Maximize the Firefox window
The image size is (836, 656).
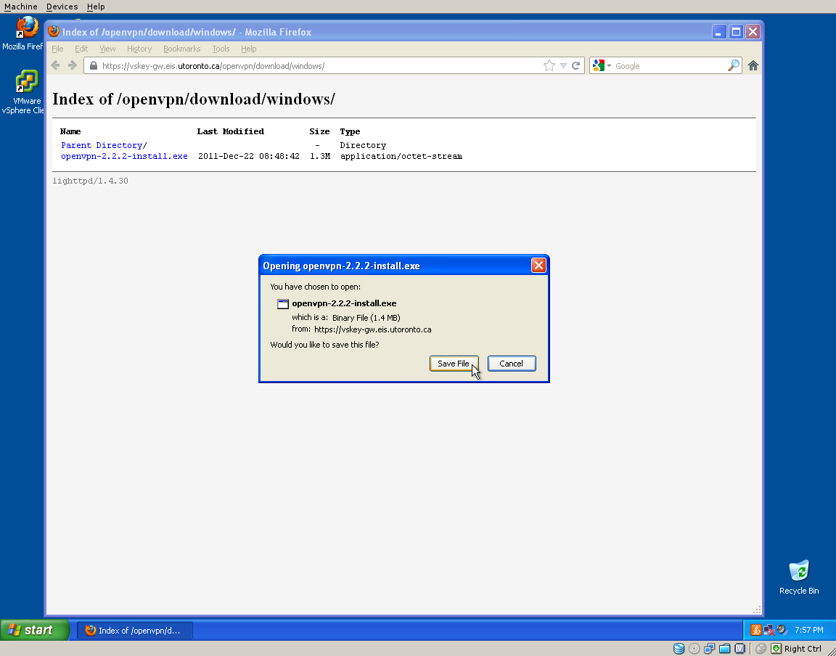[x=736, y=31]
